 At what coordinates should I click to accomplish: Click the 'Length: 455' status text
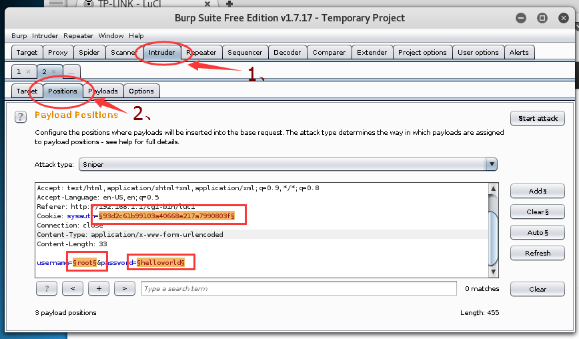pos(480,313)
